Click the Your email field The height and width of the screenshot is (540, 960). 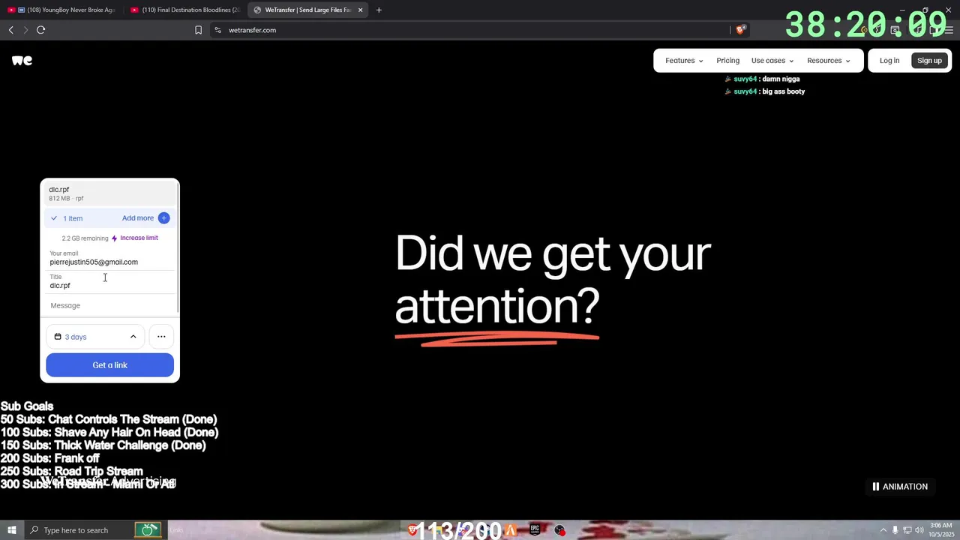[x=110, y=259]
